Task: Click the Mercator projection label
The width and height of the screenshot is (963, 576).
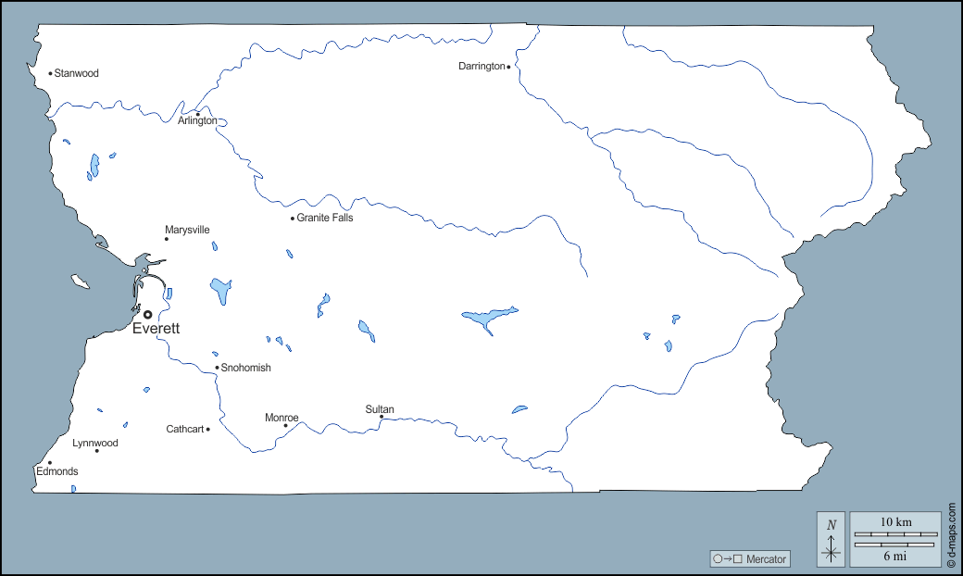Action: click(766, 559)
